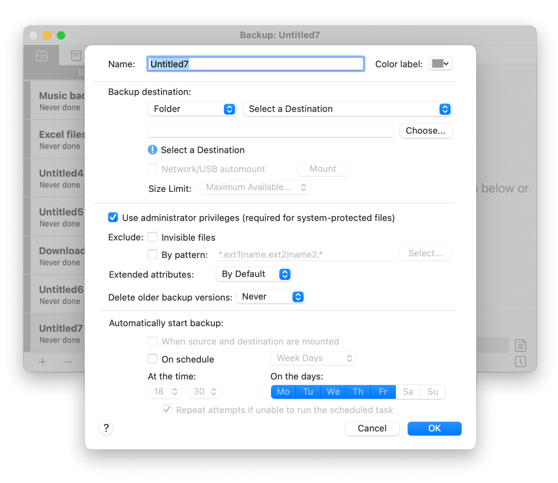
Task: Open the Folder destination type dropdown
Action: tap(192, 109)
